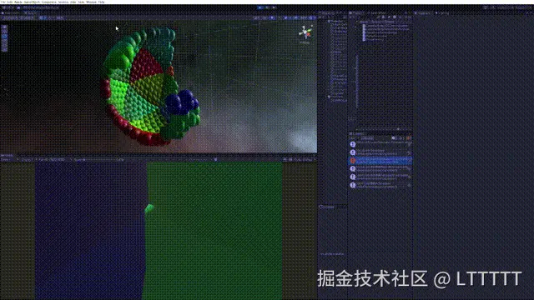Toggle error messages filter in Console toolbar
Viewport: 534px width, 300px height.
(x=409, y=138)
